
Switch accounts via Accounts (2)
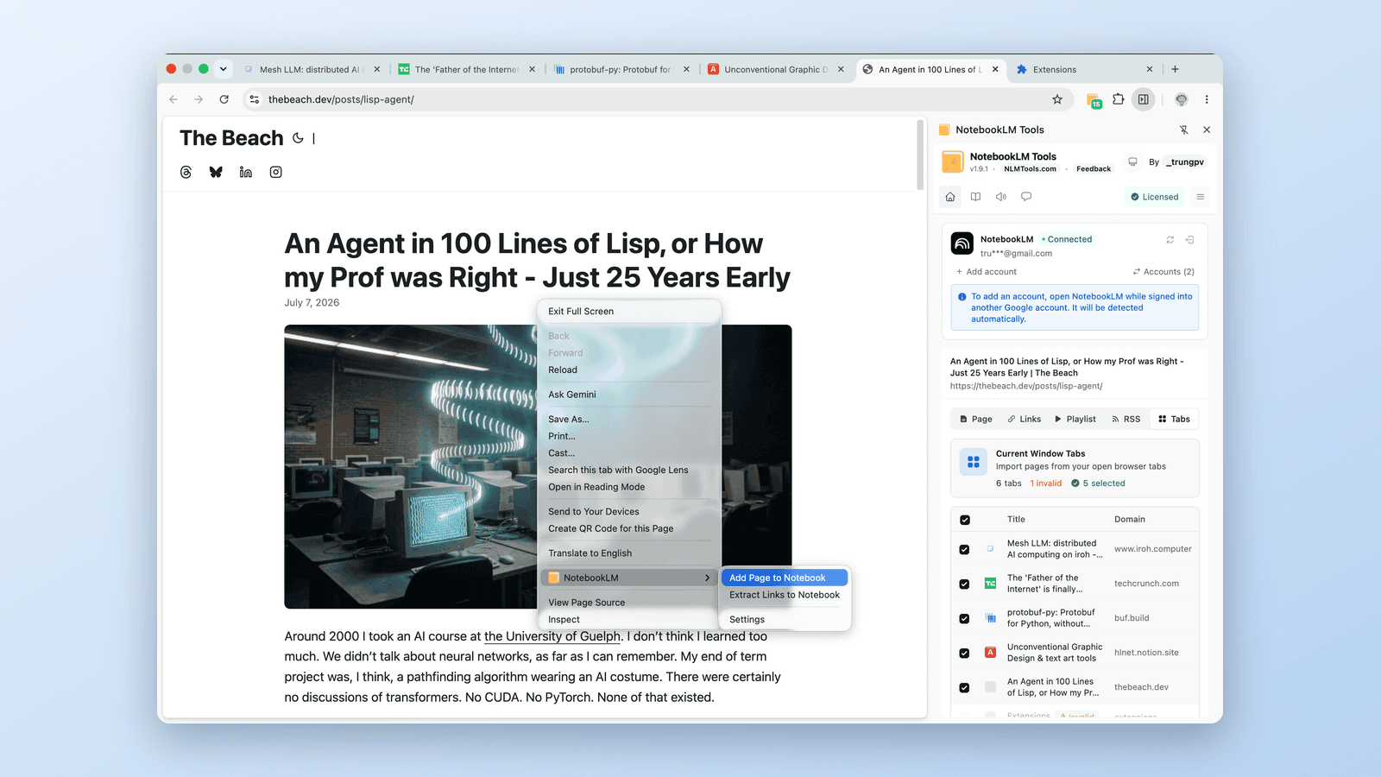point(1163,272)
